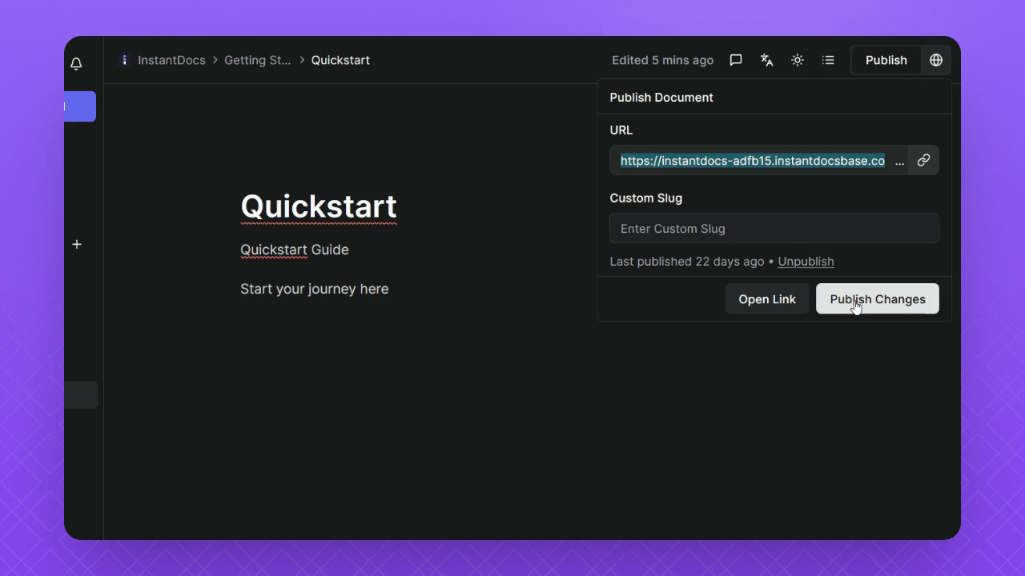Screen dimensions: 1025x576
Task: Go to InstantDocs in the breadcrumb
Action: (171, 60)
